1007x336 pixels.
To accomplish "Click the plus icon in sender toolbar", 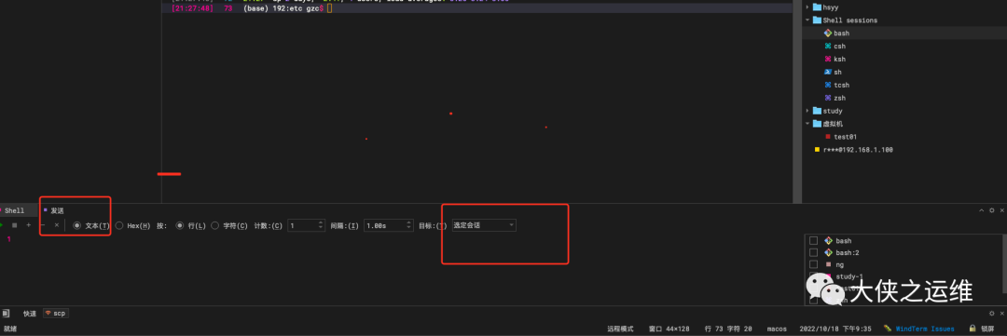I will (28, 225).
